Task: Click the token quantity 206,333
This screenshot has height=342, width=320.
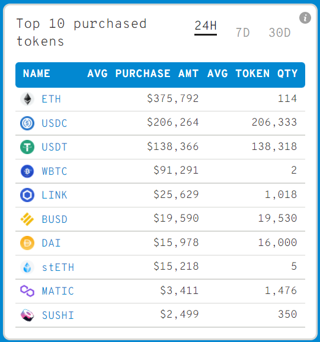Action: [x=274, y=122]
